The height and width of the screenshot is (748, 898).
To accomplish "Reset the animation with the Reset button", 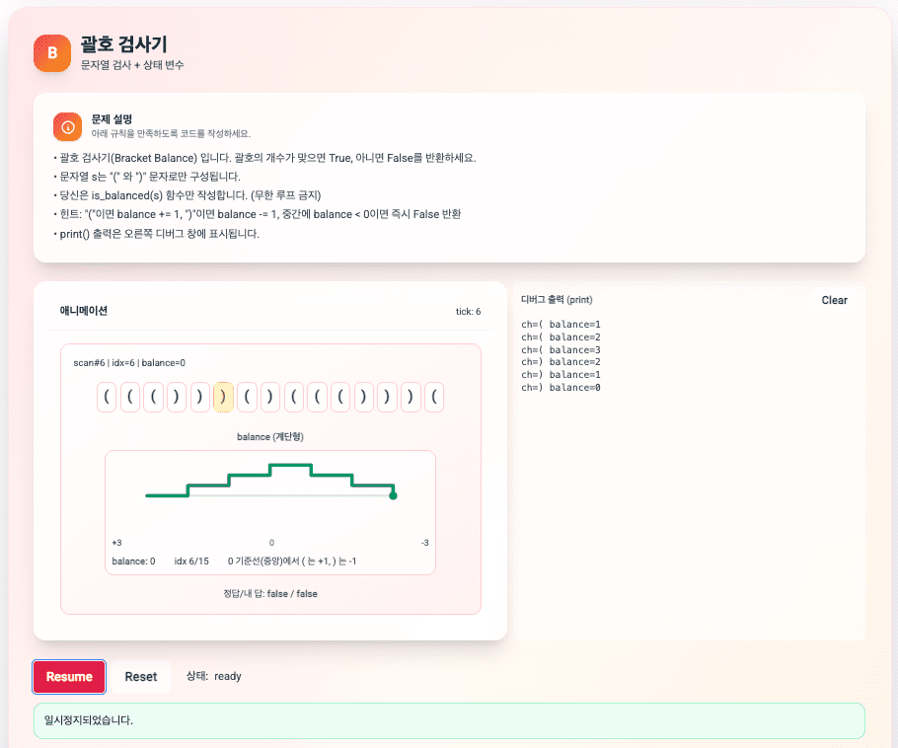I will tap(141, 677).
